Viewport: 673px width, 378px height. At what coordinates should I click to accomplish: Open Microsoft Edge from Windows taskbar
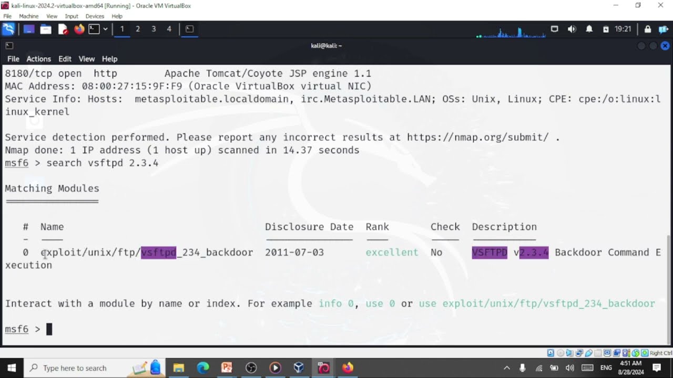point(203,368)
